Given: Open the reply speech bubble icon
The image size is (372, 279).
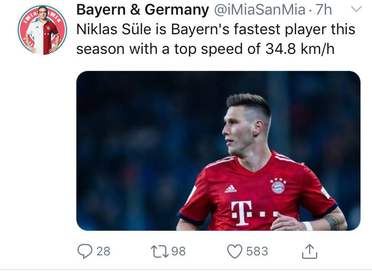Looking at the screenshot, I should 84,251.
